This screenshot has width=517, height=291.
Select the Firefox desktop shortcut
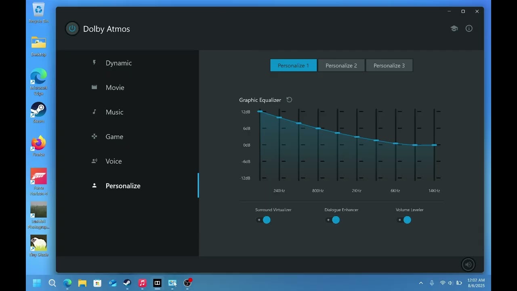(38, 146)
